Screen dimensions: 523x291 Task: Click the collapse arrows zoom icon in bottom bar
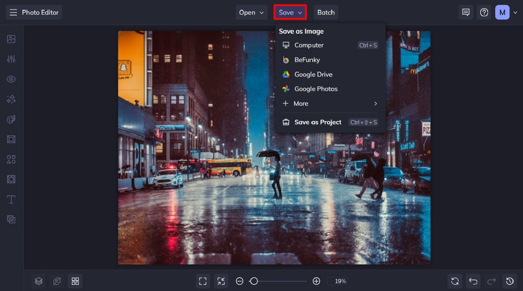pos(221,281)
